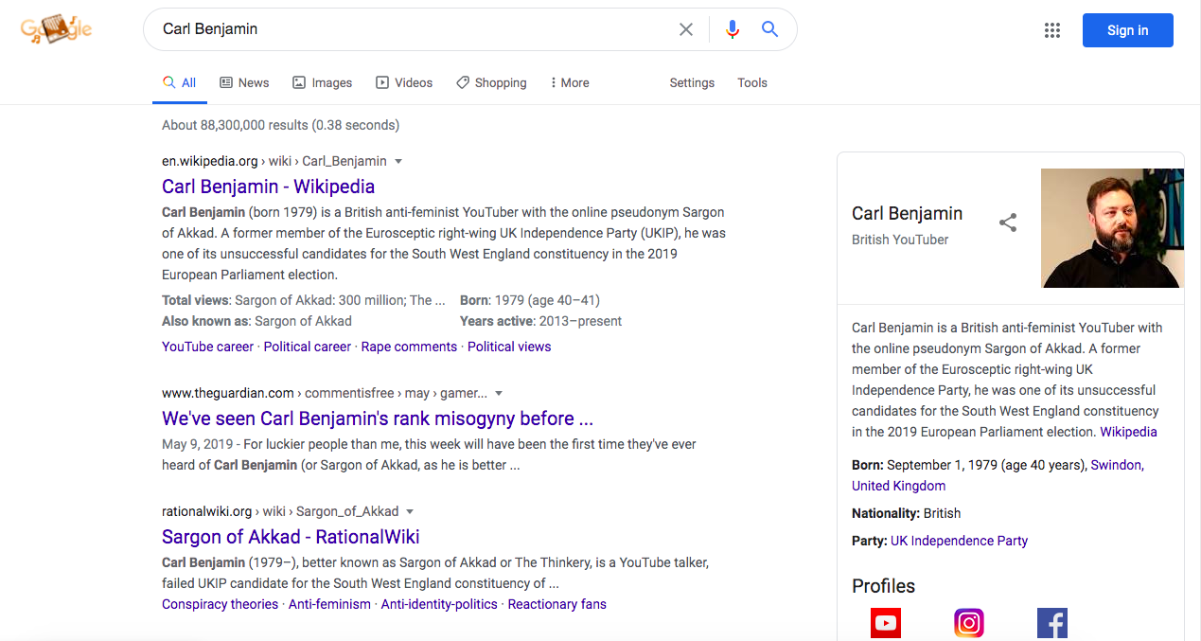Click the 'Nationality: British' line
Viewport: 1201px width, 641px height.
coord(906,513)
